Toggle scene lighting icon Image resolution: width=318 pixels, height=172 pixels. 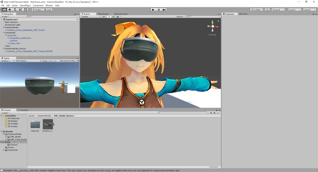109,17
